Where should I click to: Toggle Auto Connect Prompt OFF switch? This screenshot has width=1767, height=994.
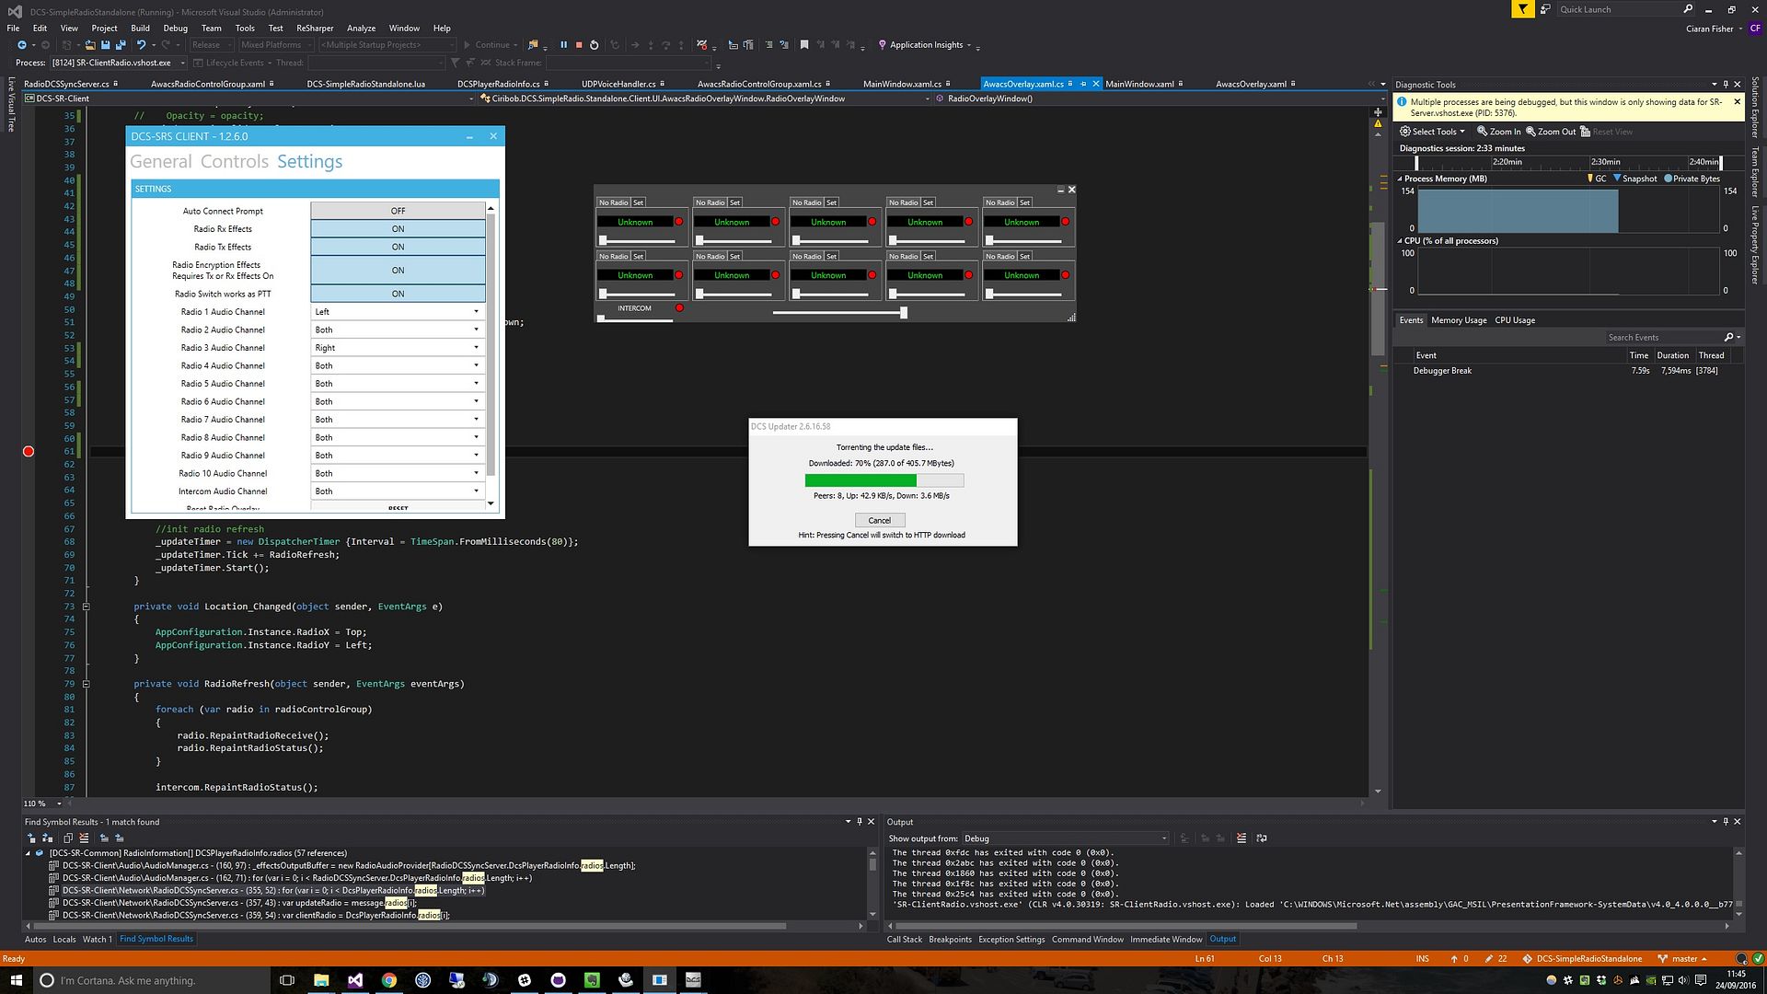point(398,211)
